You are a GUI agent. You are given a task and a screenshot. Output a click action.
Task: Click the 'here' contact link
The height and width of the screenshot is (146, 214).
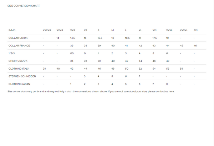click(x=172, y=91)
